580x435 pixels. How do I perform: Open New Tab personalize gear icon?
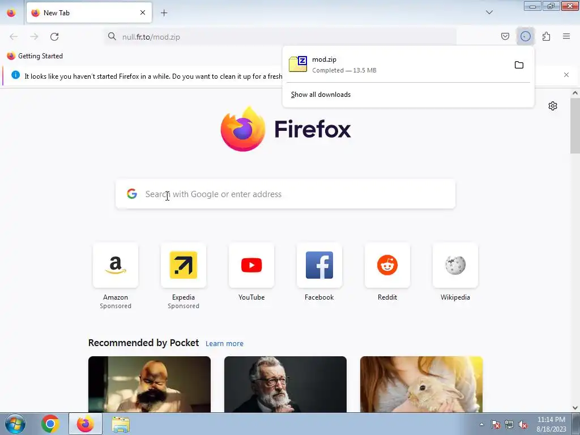coord(553,106)
